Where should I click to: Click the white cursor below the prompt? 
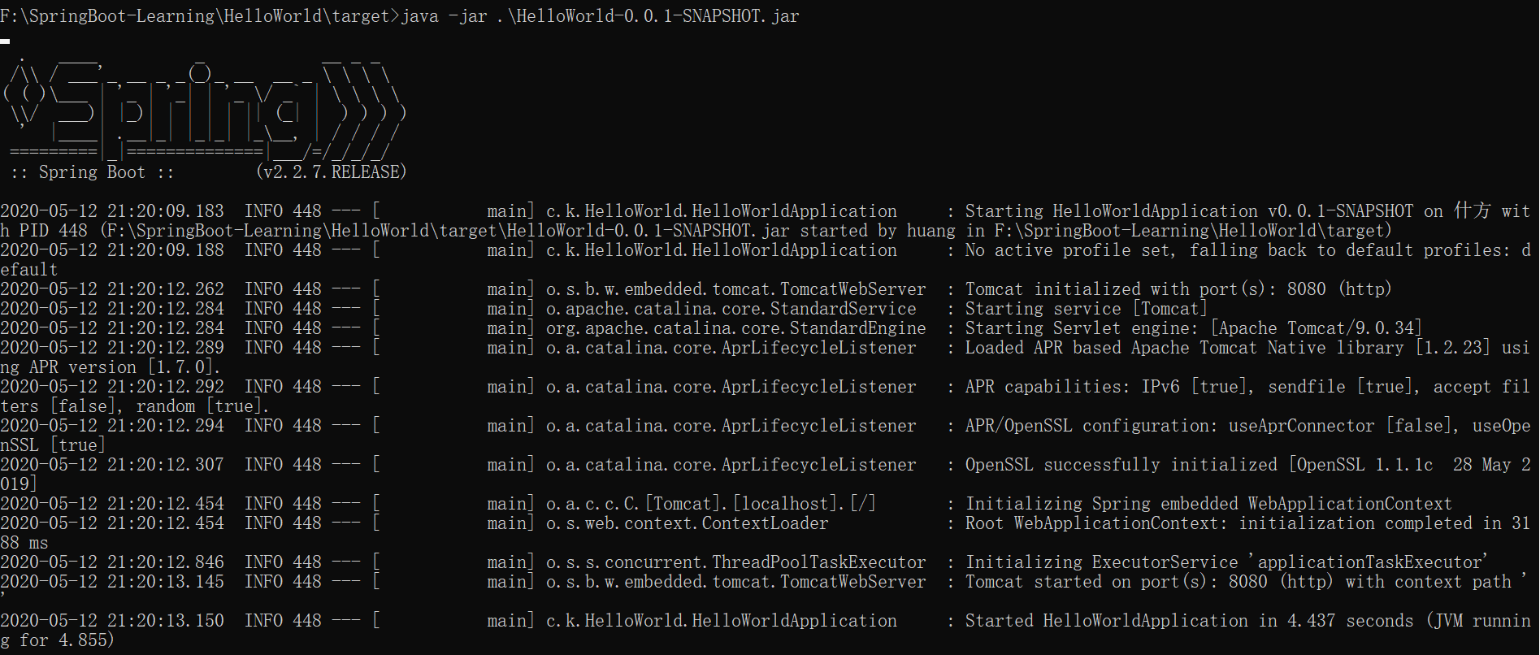tap(5, 41)
